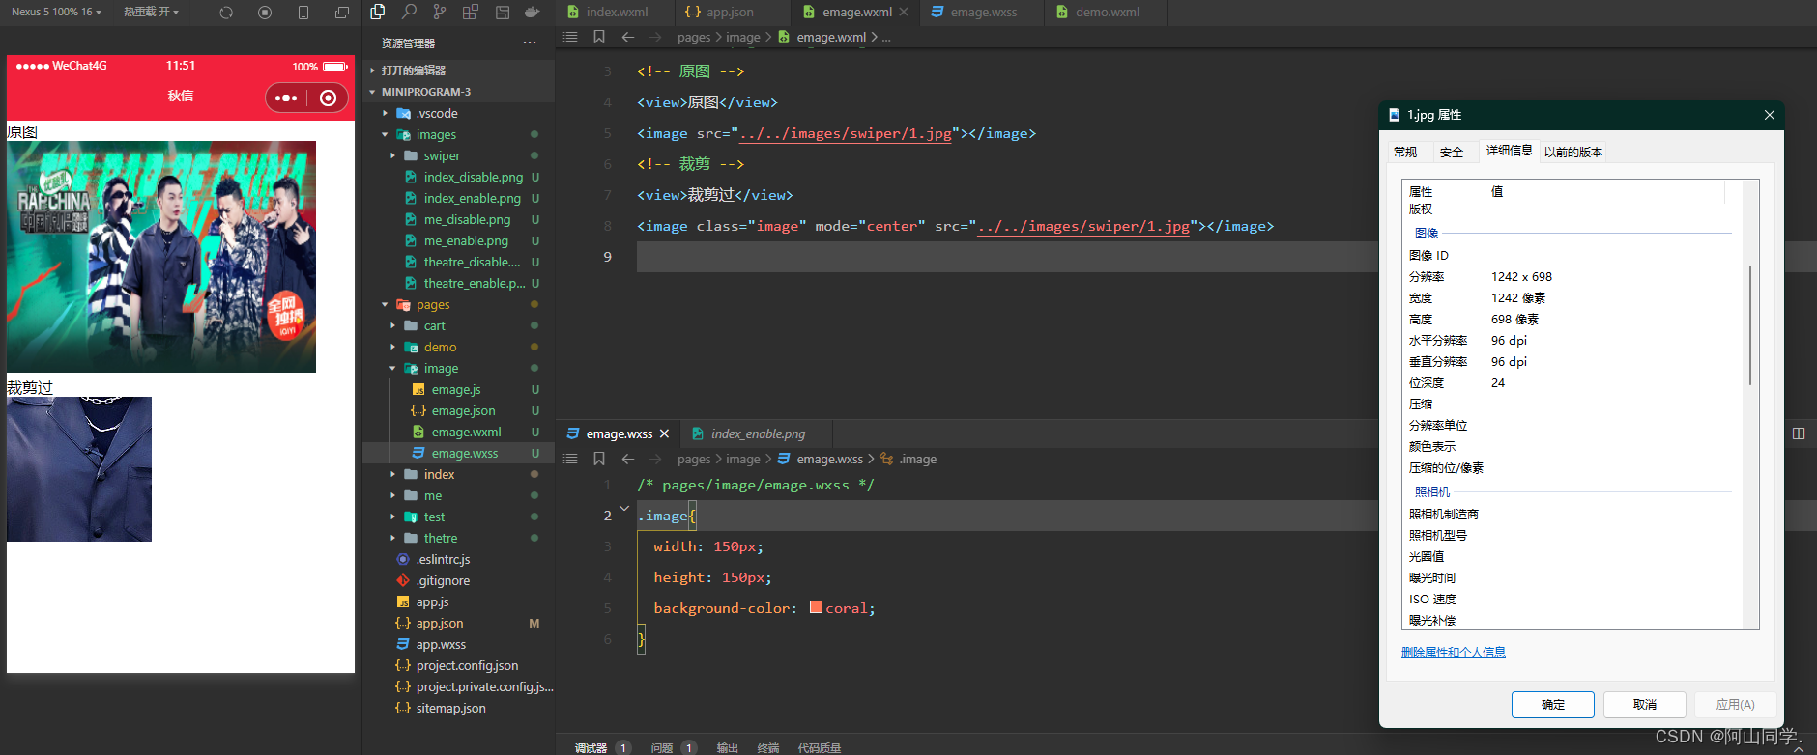Click the save layout icon in toolbar

click(502, 12)
